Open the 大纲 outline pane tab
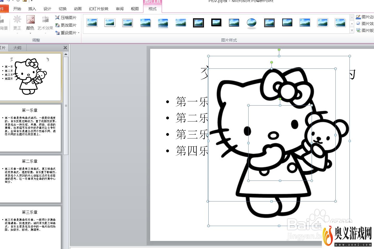Image resolution: width=374 pixels, height=249 pixels. [17, 48]
